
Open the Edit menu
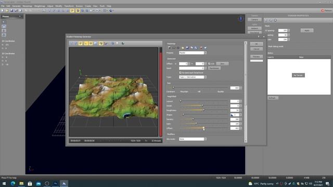(8, 6)
